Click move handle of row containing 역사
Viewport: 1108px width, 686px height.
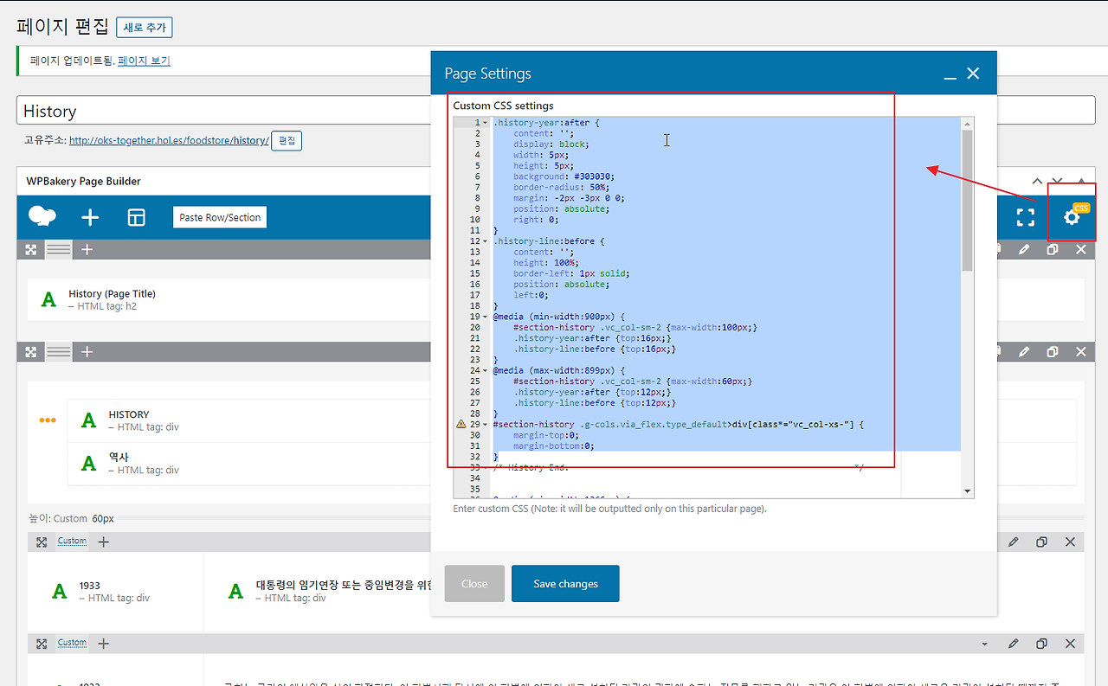(31, 352)
